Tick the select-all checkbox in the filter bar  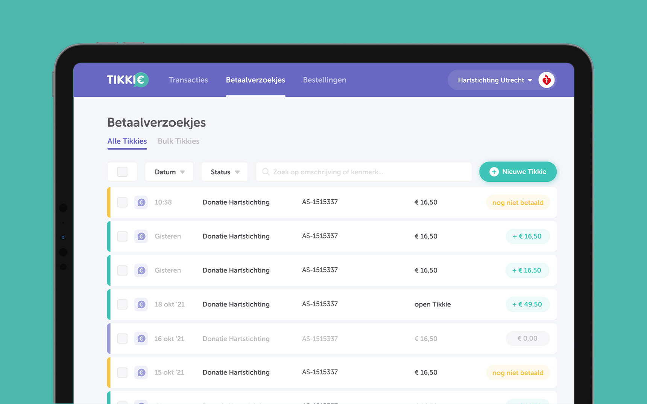click(122, 172)
